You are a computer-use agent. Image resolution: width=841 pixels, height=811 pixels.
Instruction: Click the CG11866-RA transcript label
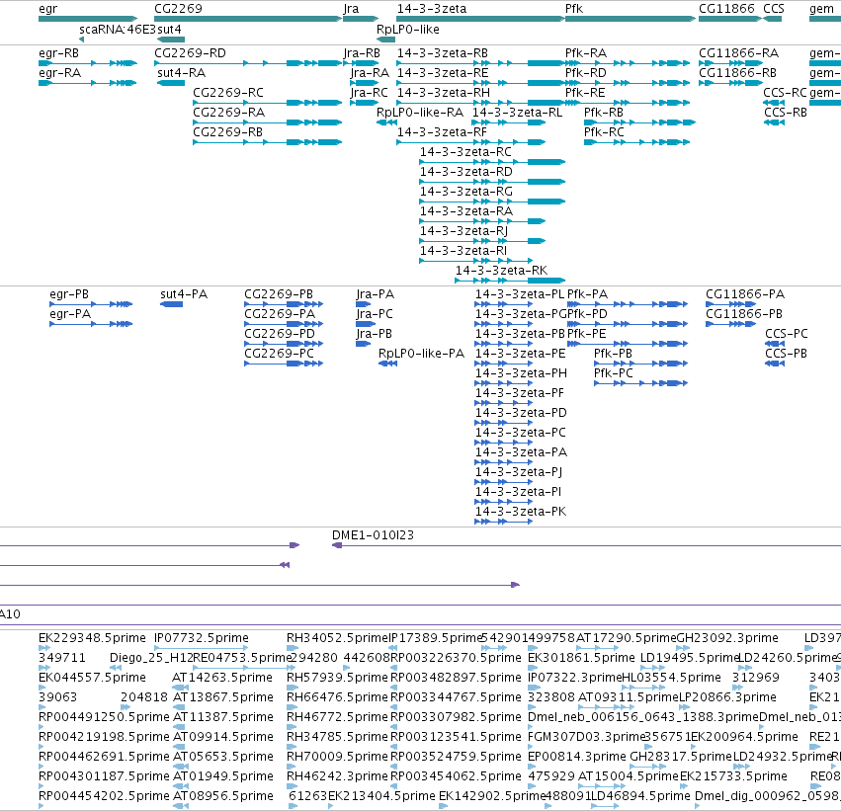pos(738,53)
